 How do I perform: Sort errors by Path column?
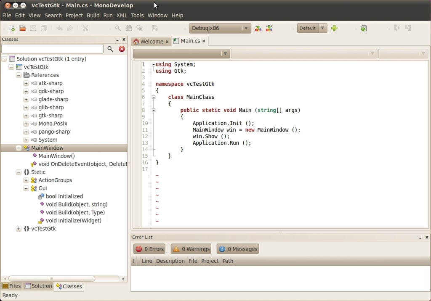point(228,261)
